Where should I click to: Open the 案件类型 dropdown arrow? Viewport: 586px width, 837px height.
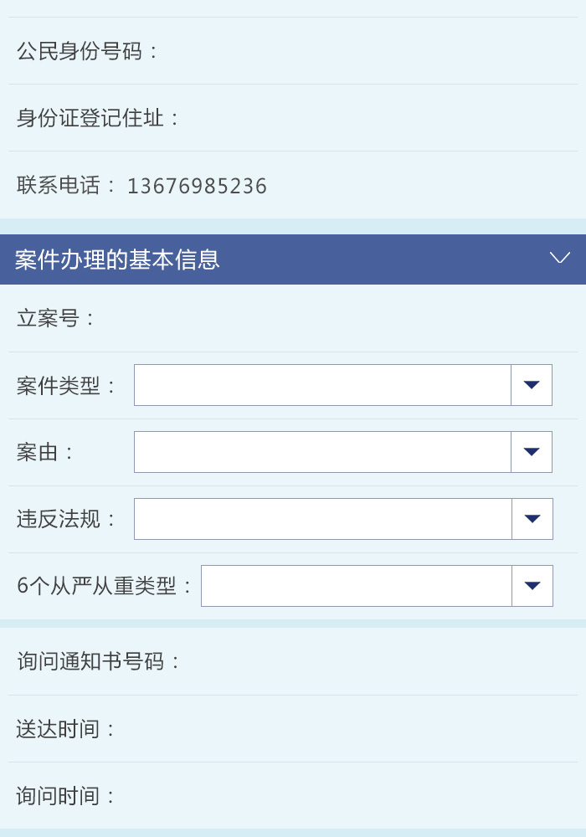click(532, 385)
